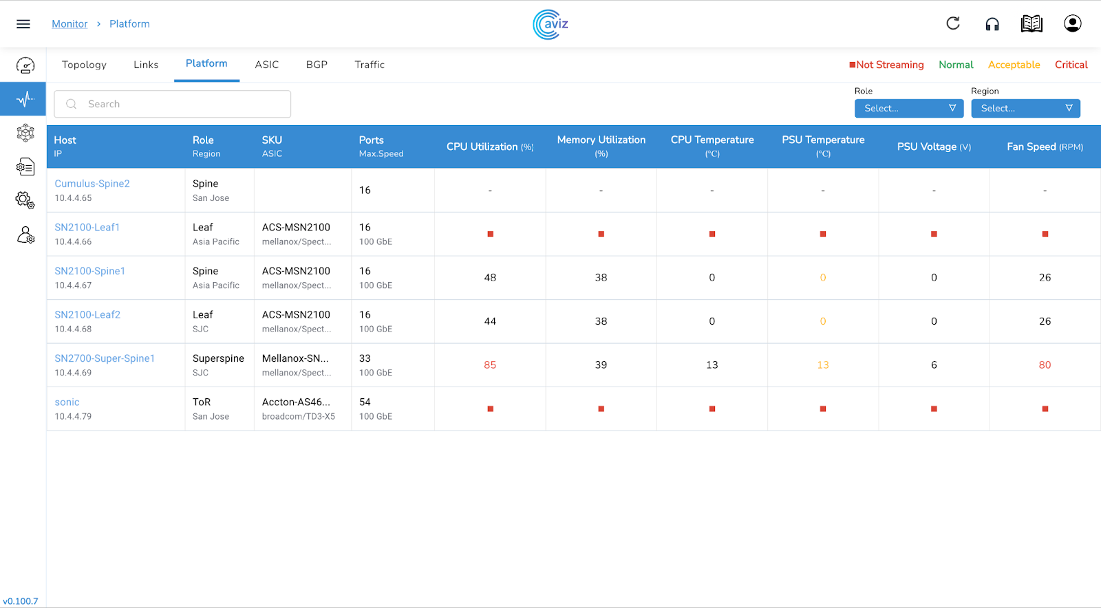Open SN2100-Leaf1 host details
This screenshot has width=1101, height=608.
pos(87,227)
